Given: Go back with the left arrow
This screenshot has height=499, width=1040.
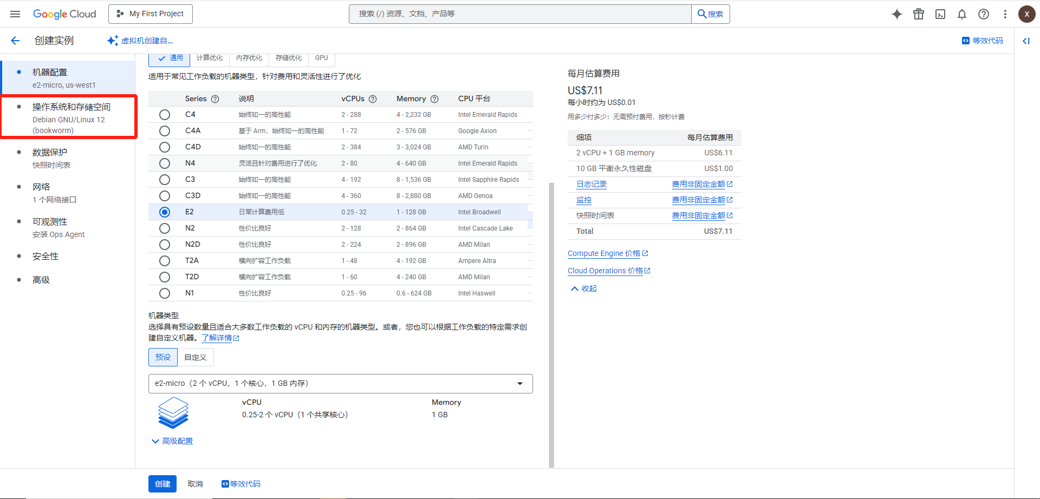Looking at the screenshot, I should [15, 41].
